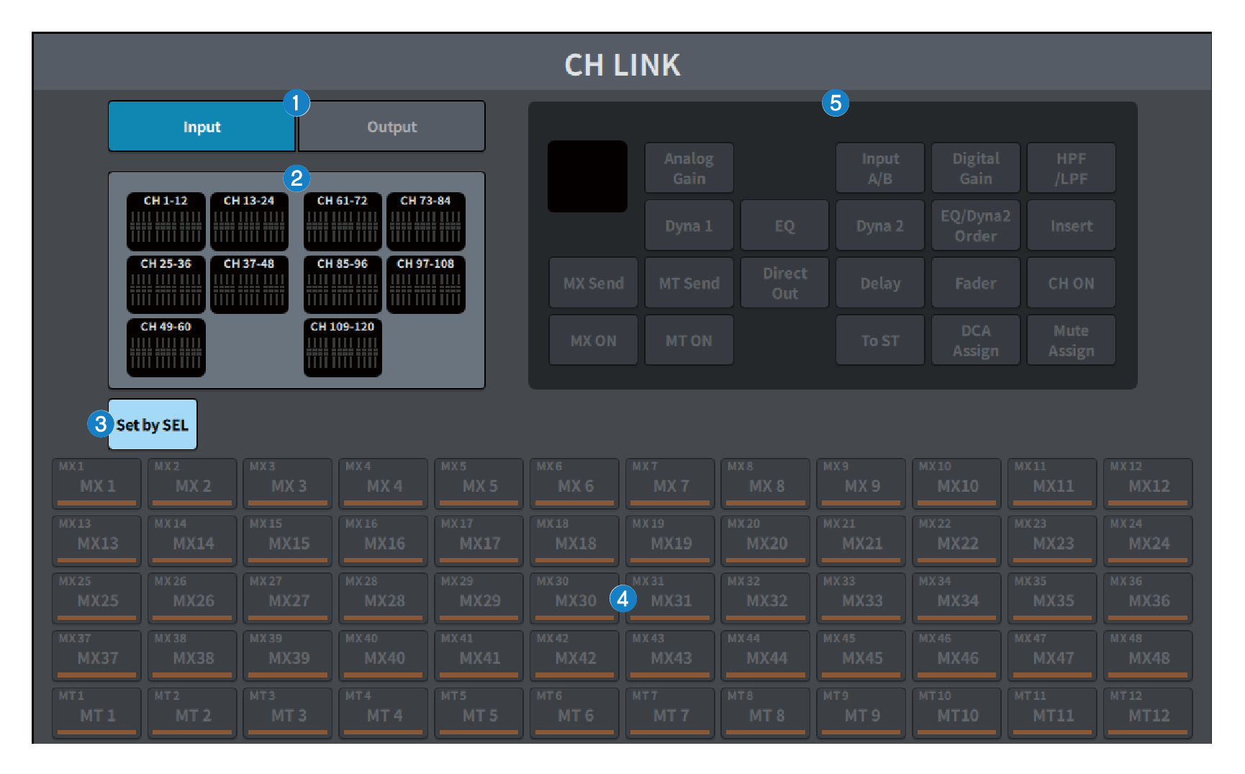Viewport: 1245px width, 774px height.
Task: Click the MX Send parameter button
Action: [x=593, y=283]
